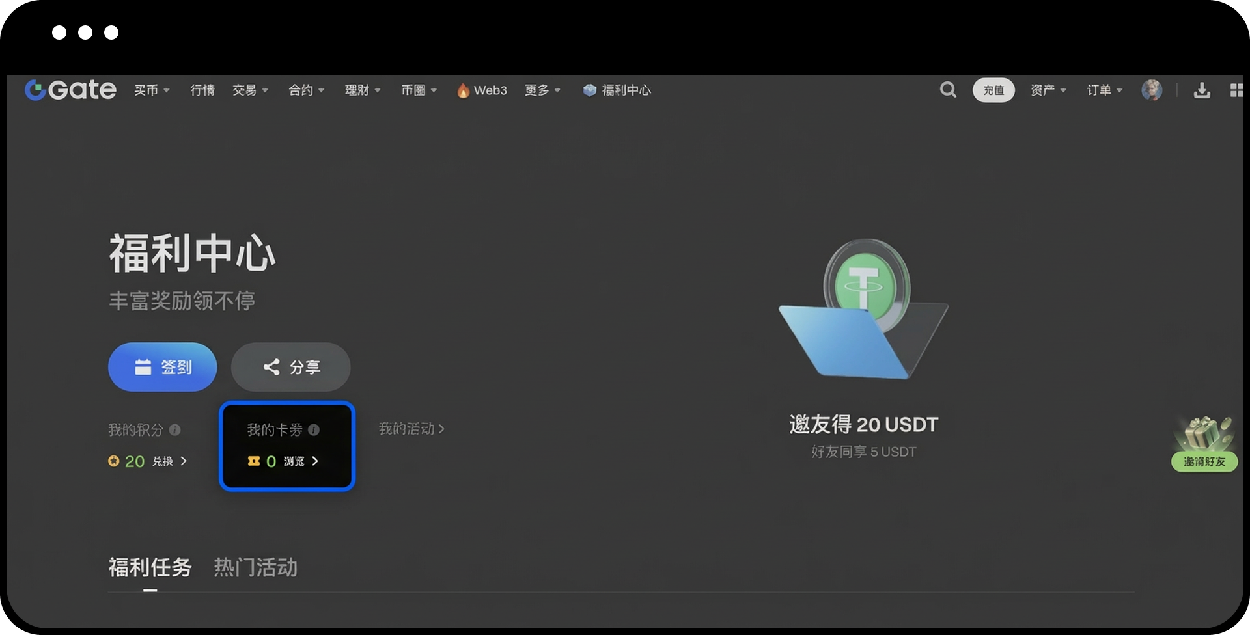The height and width of the screenshot is (635, 1250).
Task: Click the download app icon
Action: [x=1202, y=90]
